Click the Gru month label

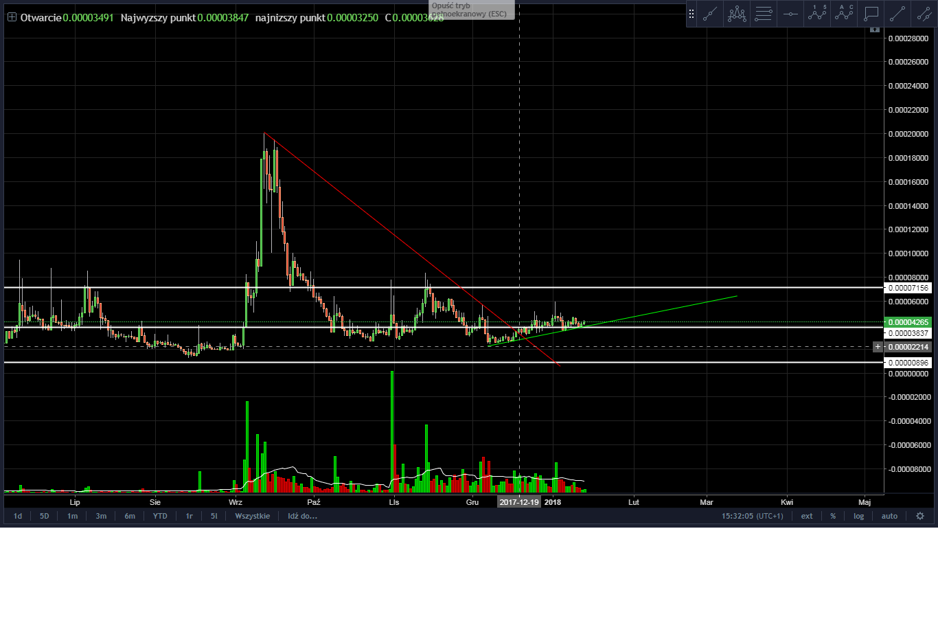[472, 502]
